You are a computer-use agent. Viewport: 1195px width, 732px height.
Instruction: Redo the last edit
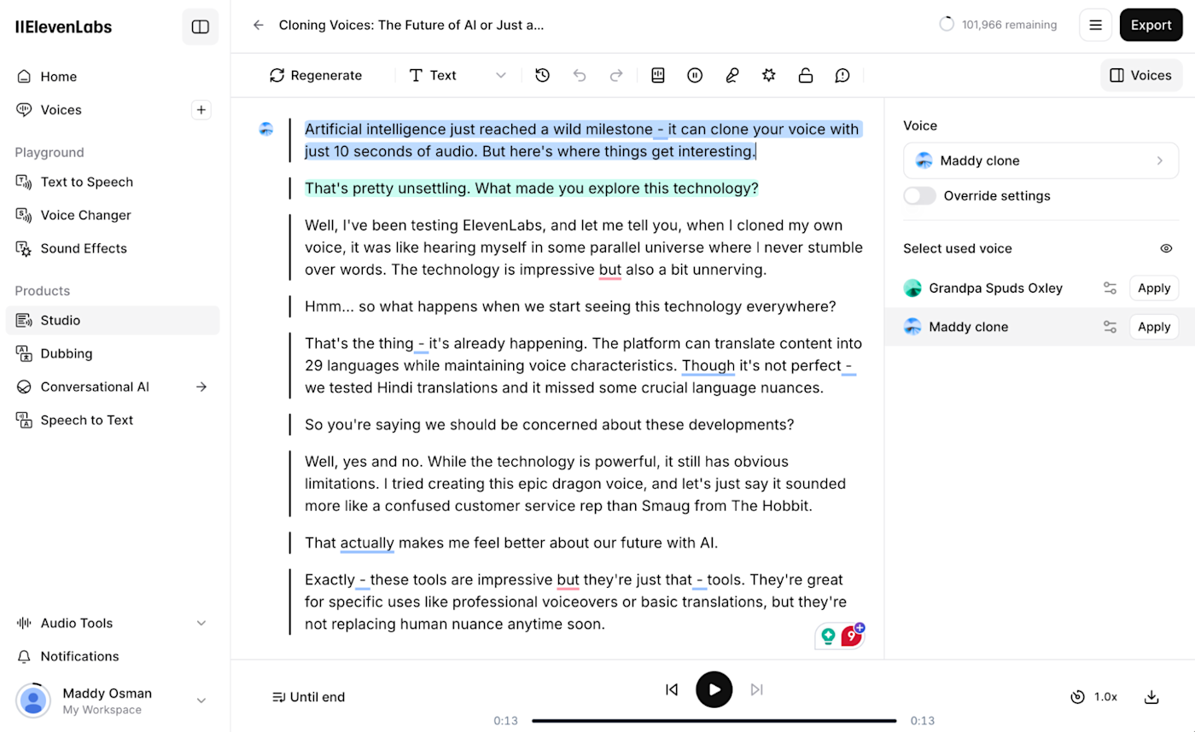coord(616,75)
